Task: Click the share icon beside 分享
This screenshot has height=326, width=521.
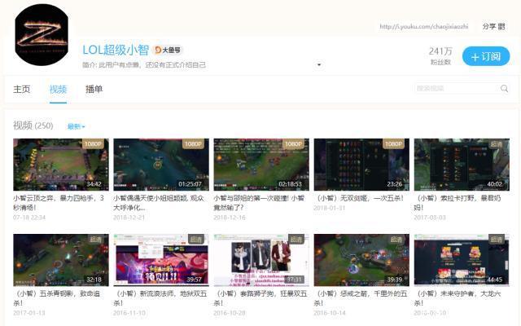Action: [501, 27]
